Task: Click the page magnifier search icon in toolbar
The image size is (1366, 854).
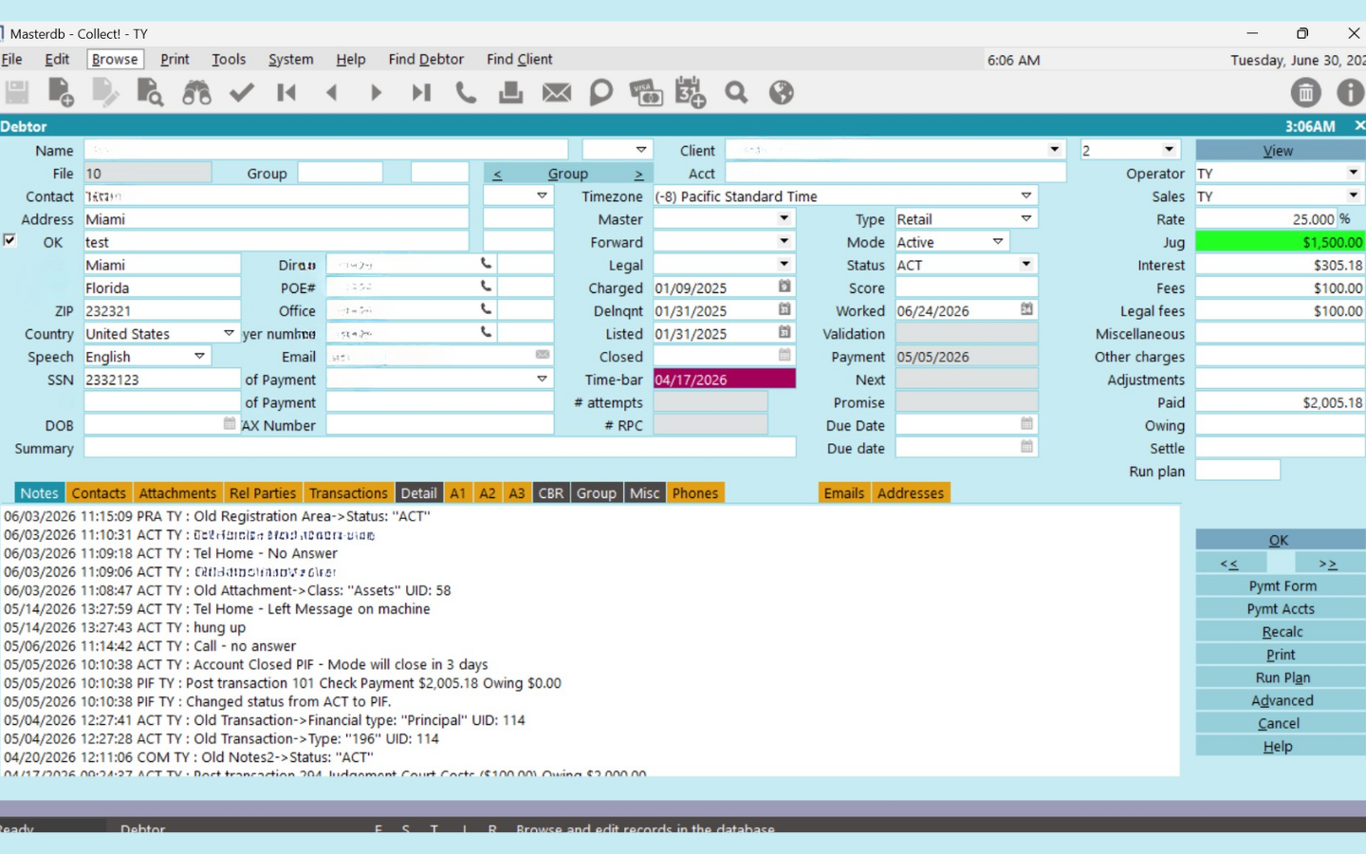Action: (150, 93)
